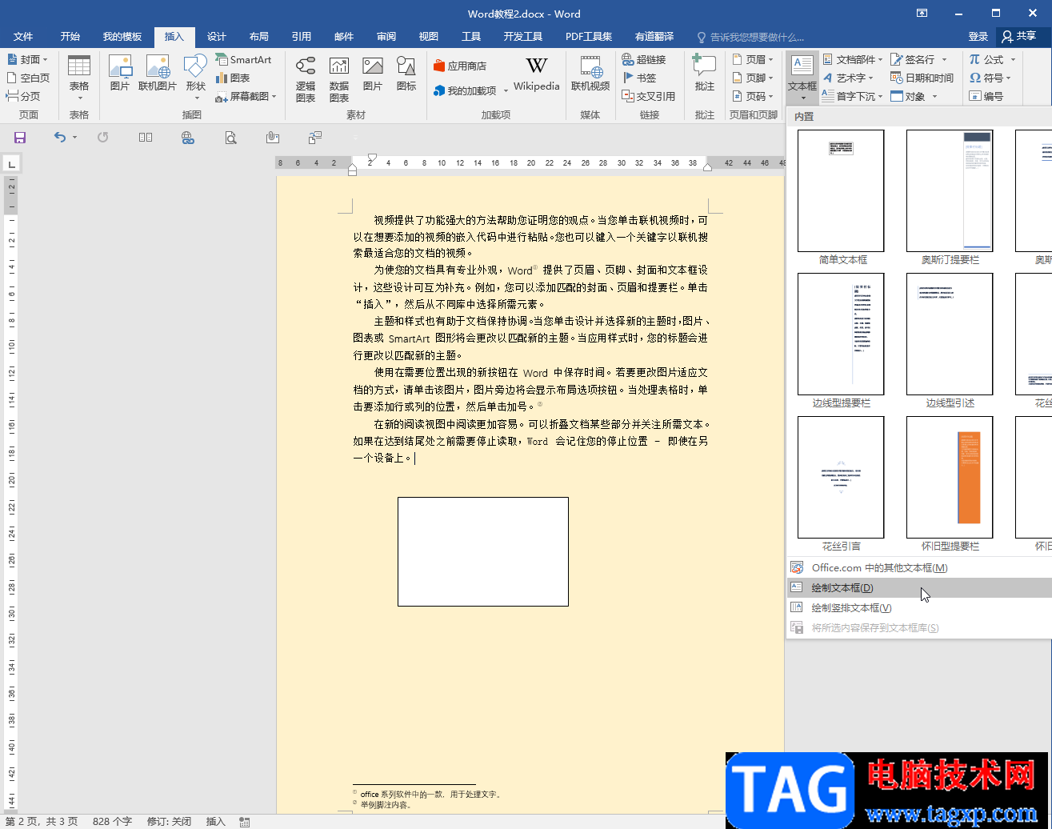Undo the last action

(x=60, y=138)
